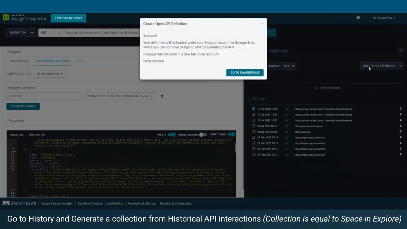Pin the 21 Feb 2023 10:13 history request
Image resolution: width=407 pixels, height=229 pixels.
coord(401,149)
